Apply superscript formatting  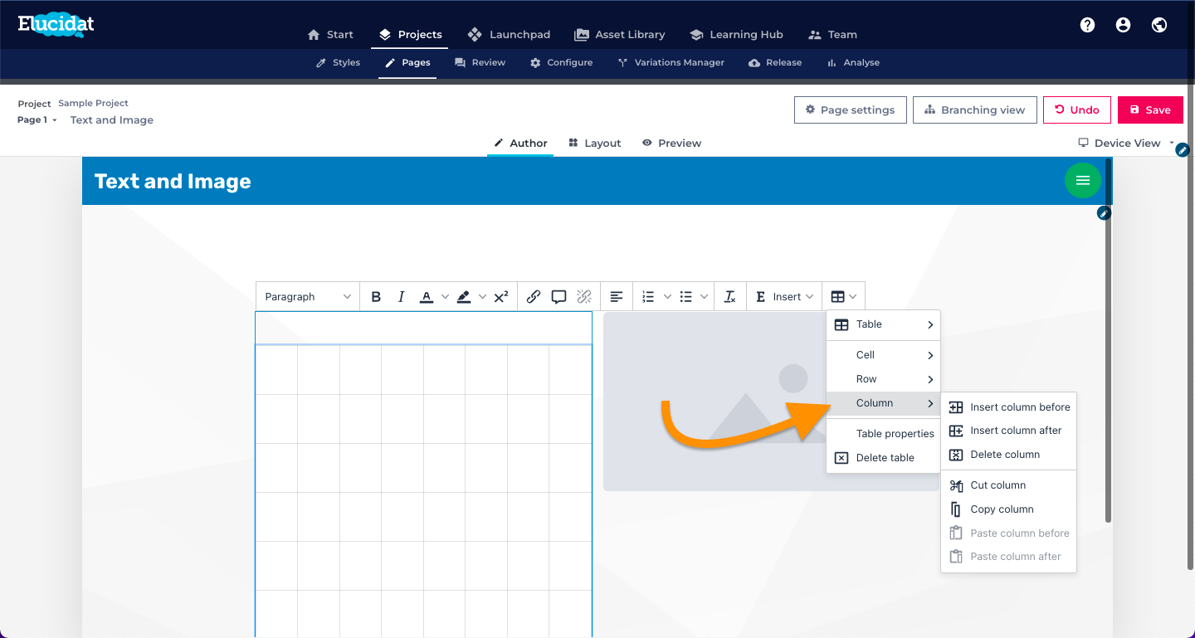point(501,297)
